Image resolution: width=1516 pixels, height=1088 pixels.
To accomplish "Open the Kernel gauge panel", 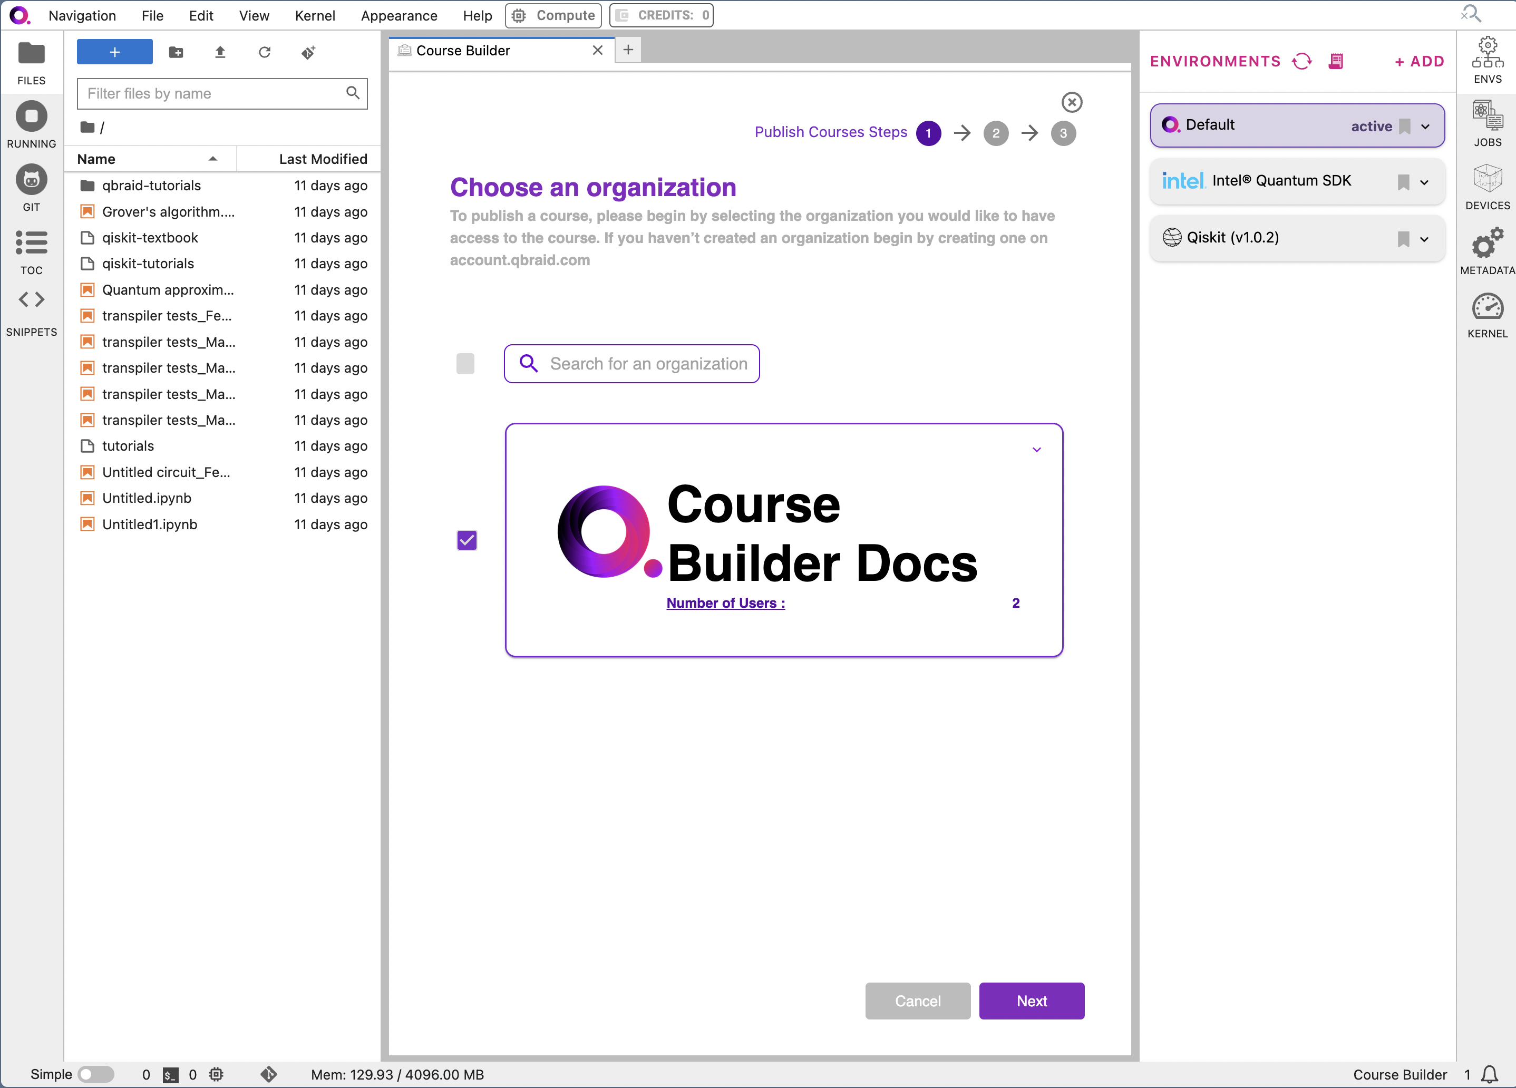I will coord(1487,316).
